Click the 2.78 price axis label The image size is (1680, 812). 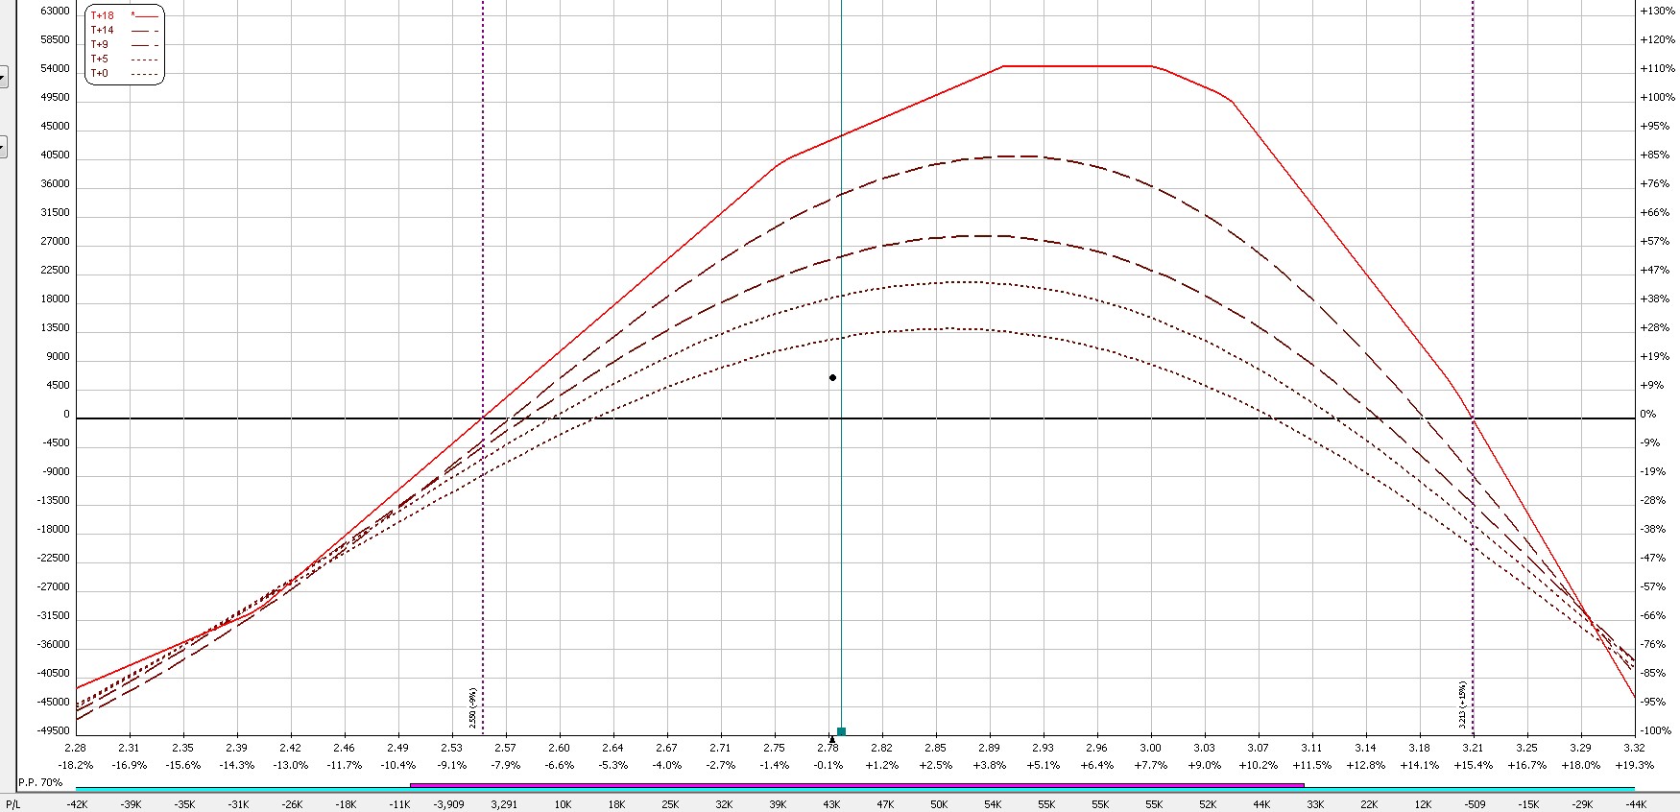(x=828, y=748)
